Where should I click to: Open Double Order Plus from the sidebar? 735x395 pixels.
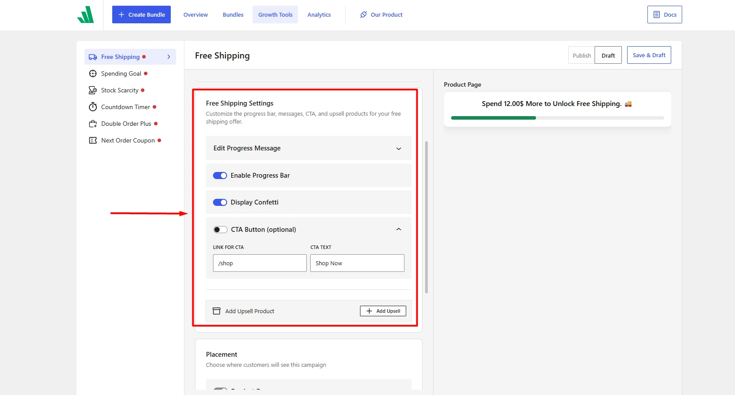(x=130, y=124)
